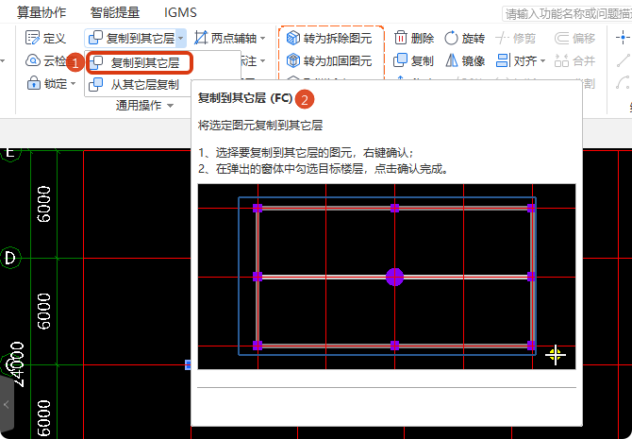Select the 镜像 mirror tool
Image resolution: width=632 pixels, height=439 pixels.
coord(464,61)
